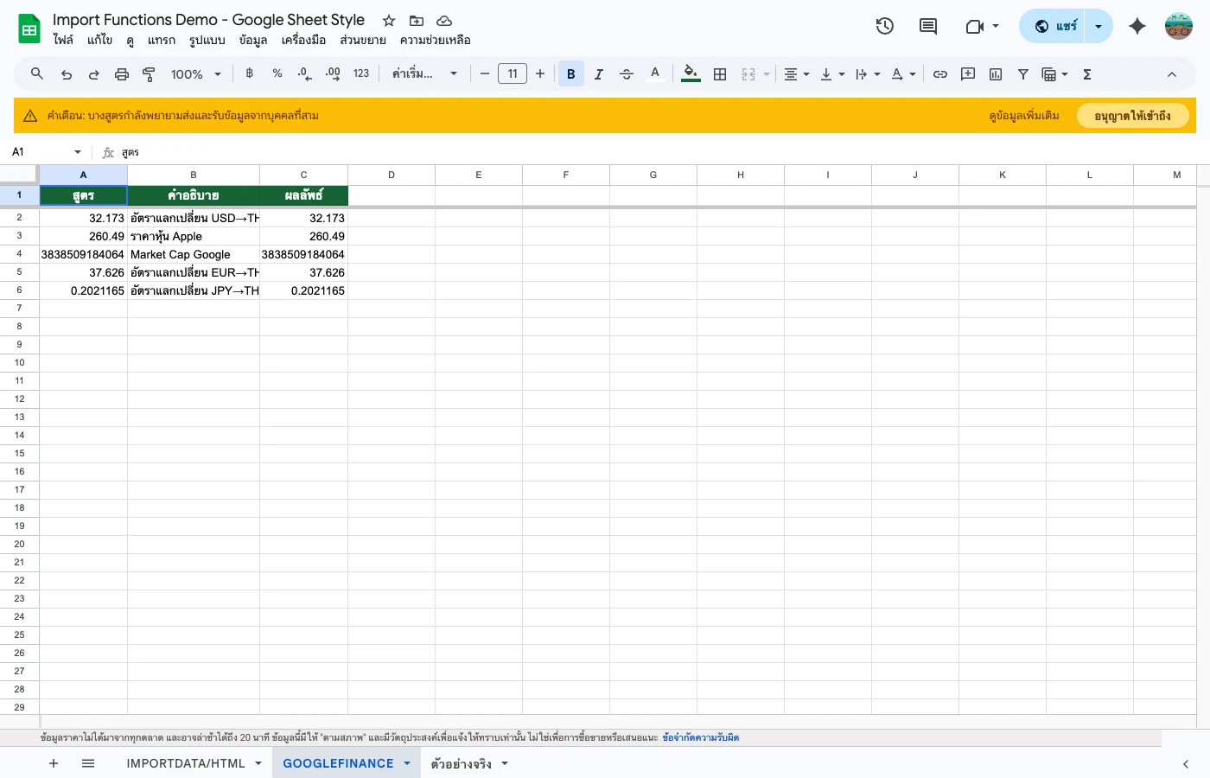Open the comment history panel

928,26
